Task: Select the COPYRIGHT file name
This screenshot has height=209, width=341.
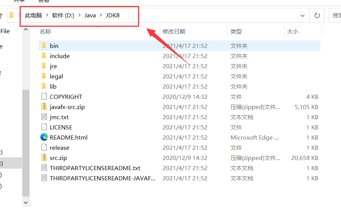Action: click(66, 97)
